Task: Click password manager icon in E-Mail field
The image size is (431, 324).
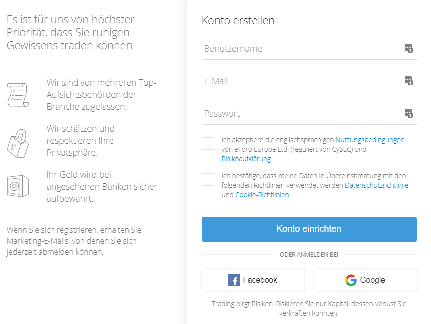Action: (x=408, y=81)
